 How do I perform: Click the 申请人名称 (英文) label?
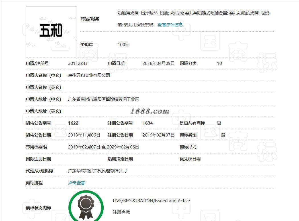pos(44,87)
